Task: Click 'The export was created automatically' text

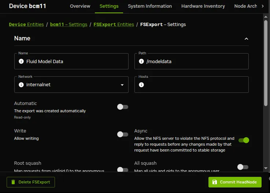Action: [50, 111]
